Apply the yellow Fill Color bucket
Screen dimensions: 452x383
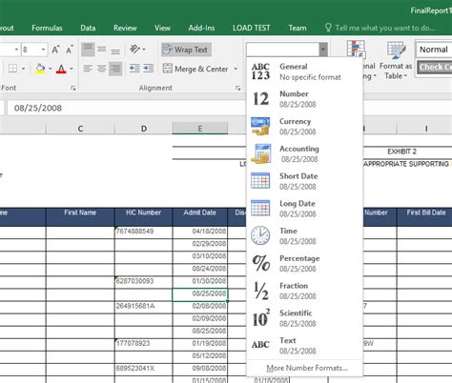coord(40,69)
